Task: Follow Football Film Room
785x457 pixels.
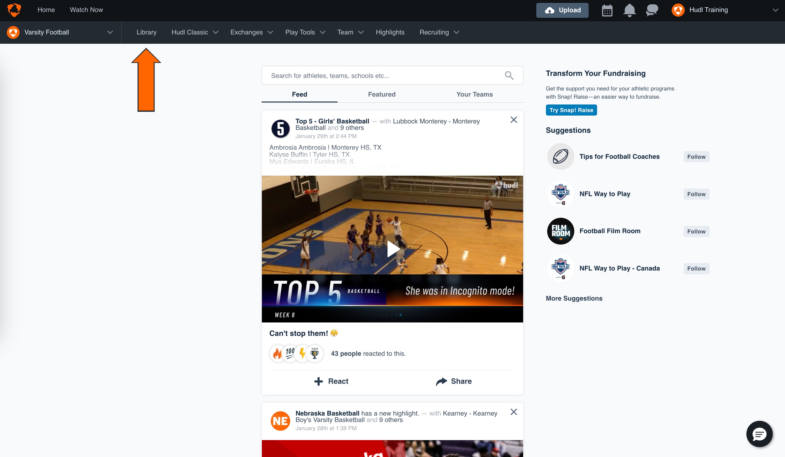Action: 696,231
